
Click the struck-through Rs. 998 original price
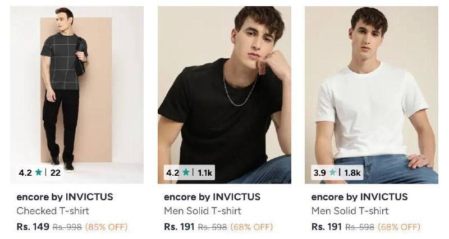click(x=67, y=227)
